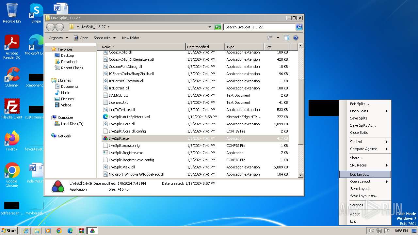Select Edit Layout... menu entry

click(x=365, y=174)
